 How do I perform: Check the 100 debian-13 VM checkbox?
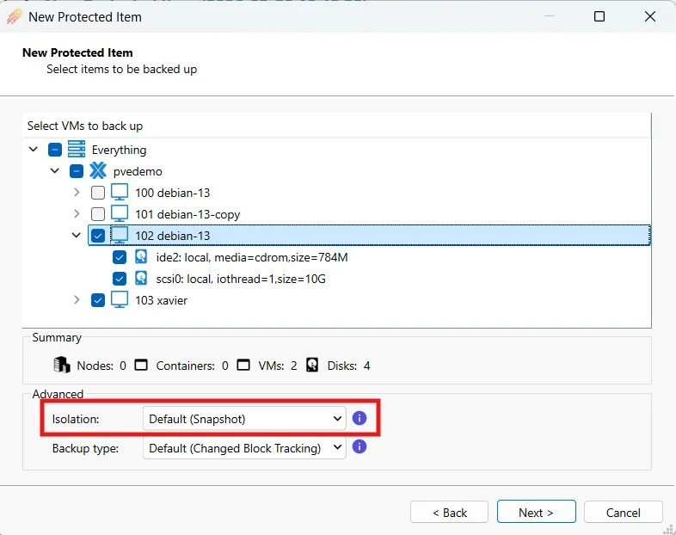point(98,193)
